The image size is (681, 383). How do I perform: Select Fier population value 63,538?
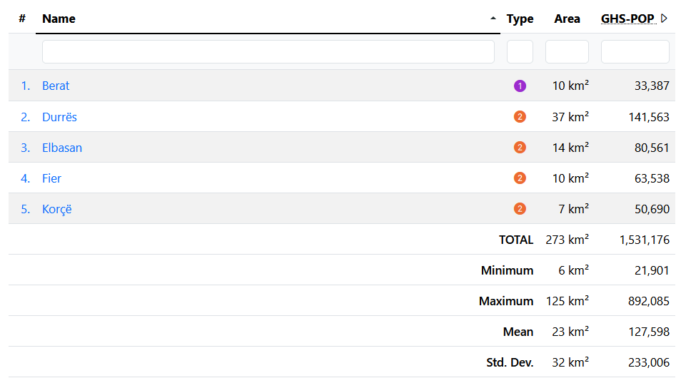(652, 179)
